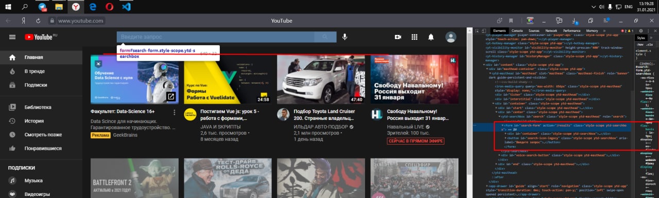The image size is (659, 198).
Task: Switch to the Performance tab in DevTools
Action: tap(571, 31)
